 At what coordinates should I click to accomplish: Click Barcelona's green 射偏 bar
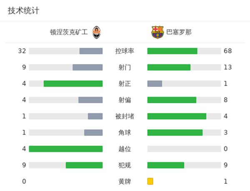click(172, 100)
